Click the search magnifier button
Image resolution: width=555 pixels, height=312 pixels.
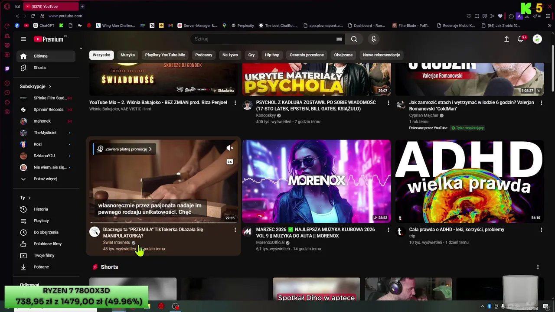[354, 39]
